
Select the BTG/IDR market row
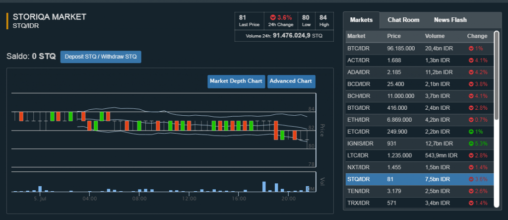pyautogui.click(x=420, y=108)
